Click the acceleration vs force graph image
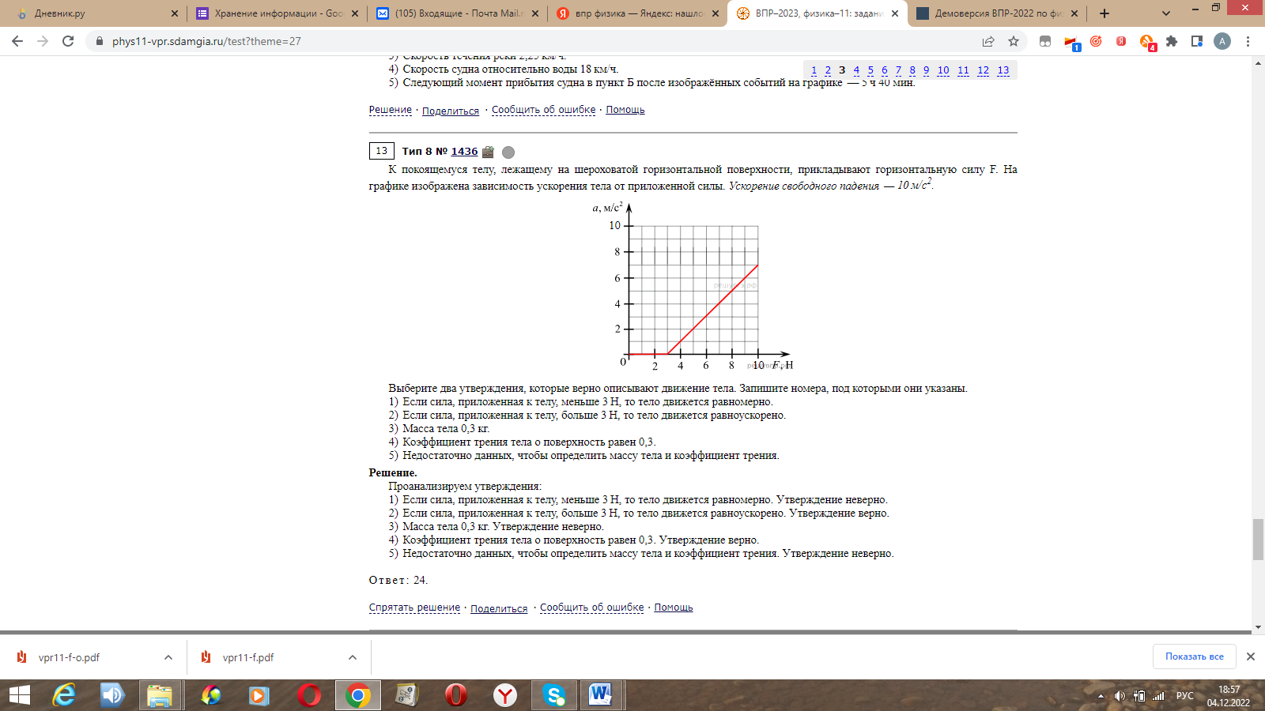1265x711 pixels. click(693, 286)
